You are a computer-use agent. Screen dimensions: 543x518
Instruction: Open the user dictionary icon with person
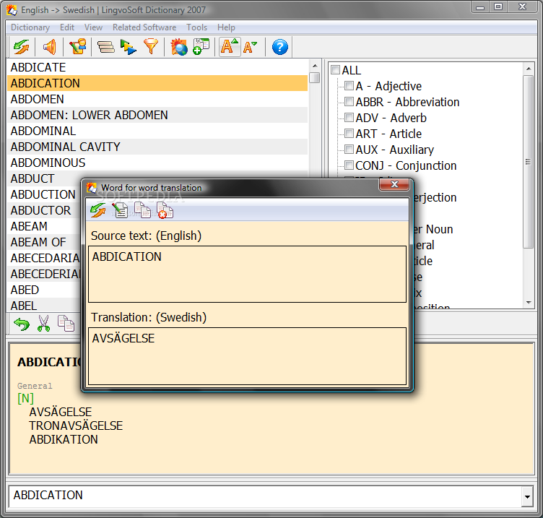click(x=77, y=47)
